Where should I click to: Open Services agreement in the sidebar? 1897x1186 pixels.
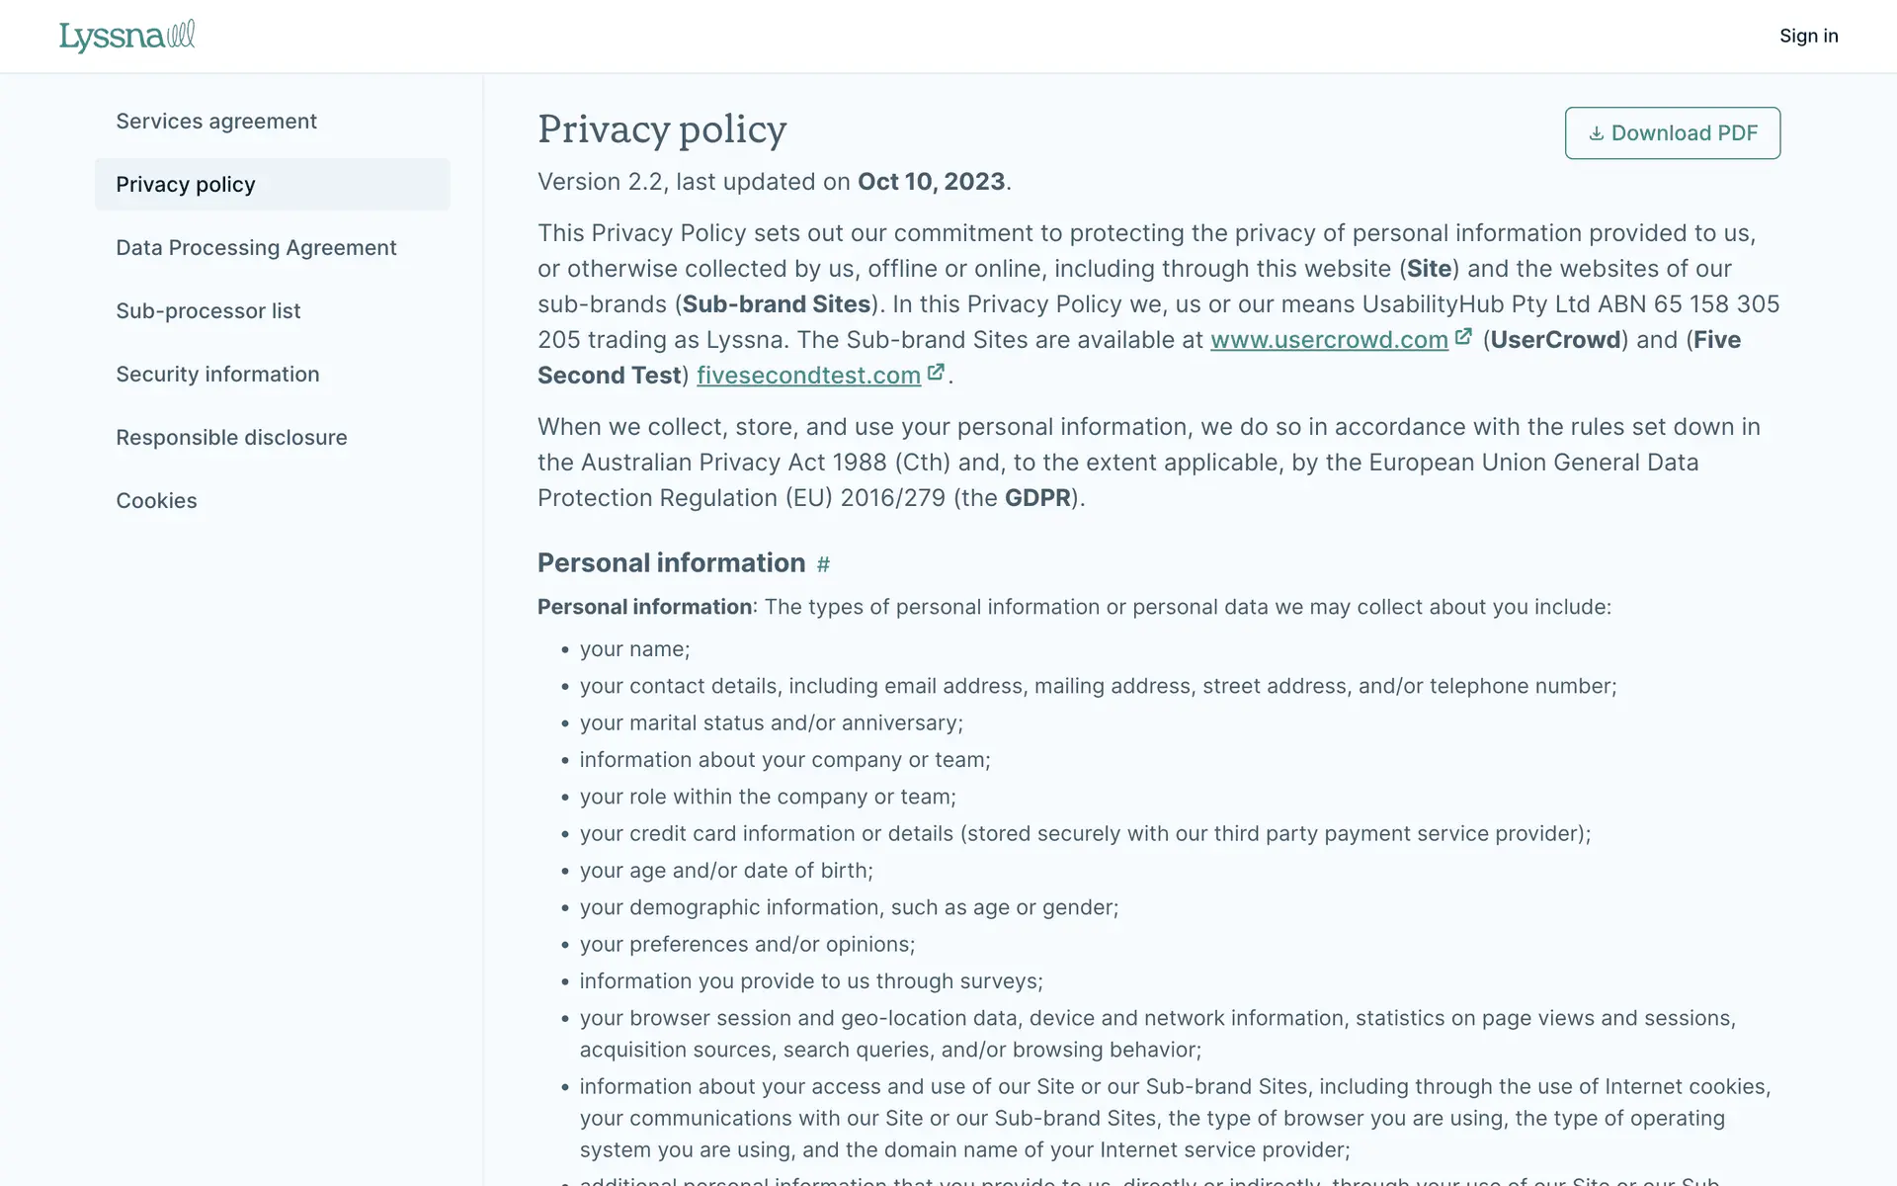pos(216,122)
